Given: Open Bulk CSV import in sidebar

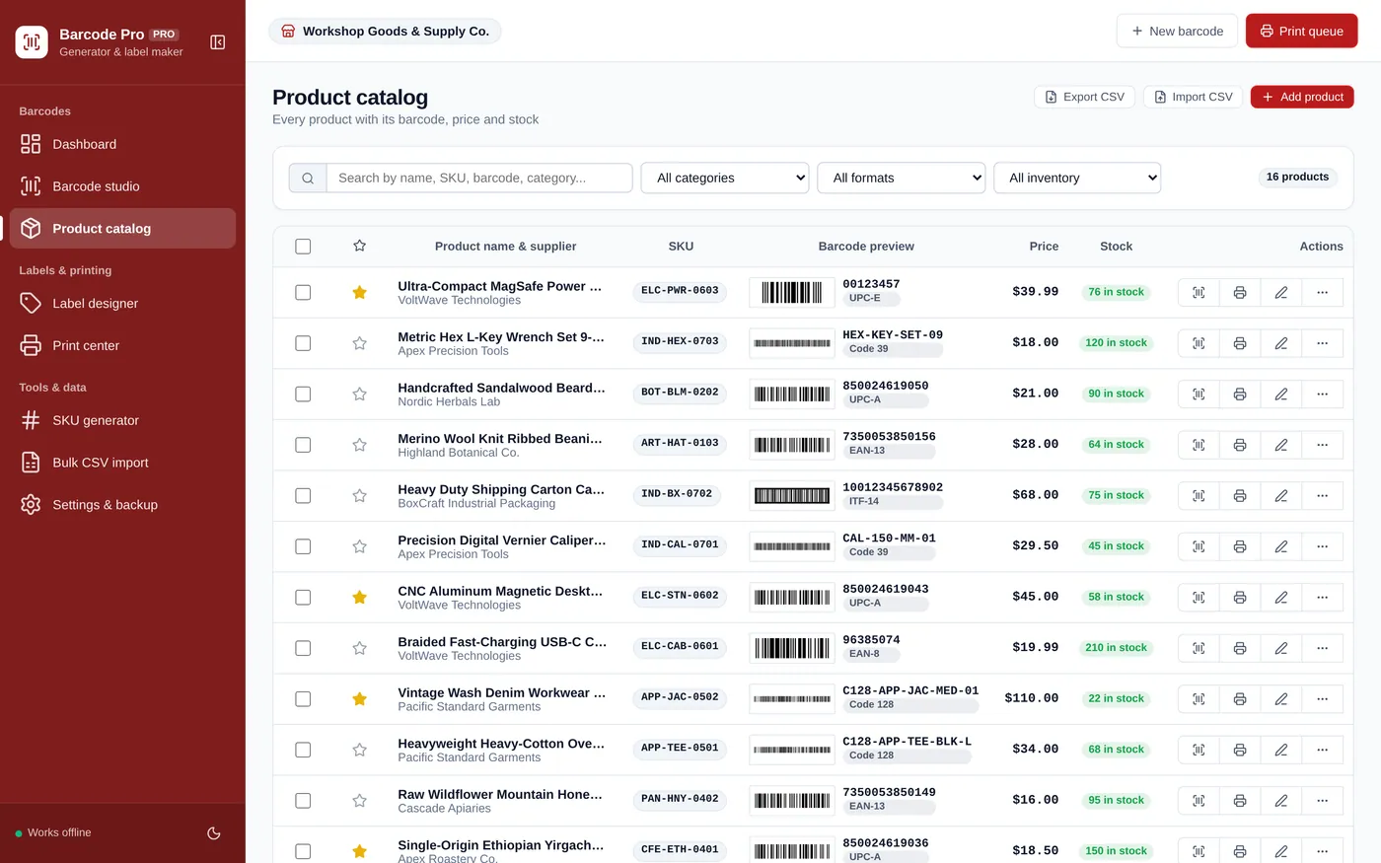Looking at the screenshot, I should point(122,463).
